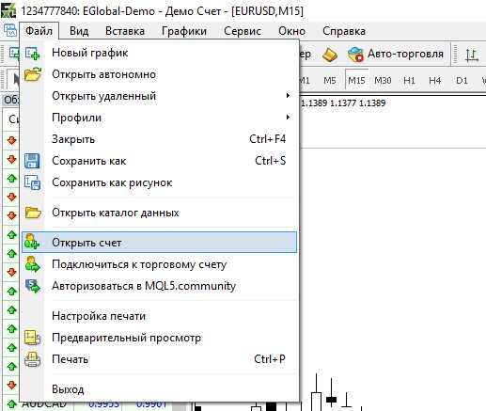486x411 pixels.
Task: Click the application icon in title bar
Action: 8,10
